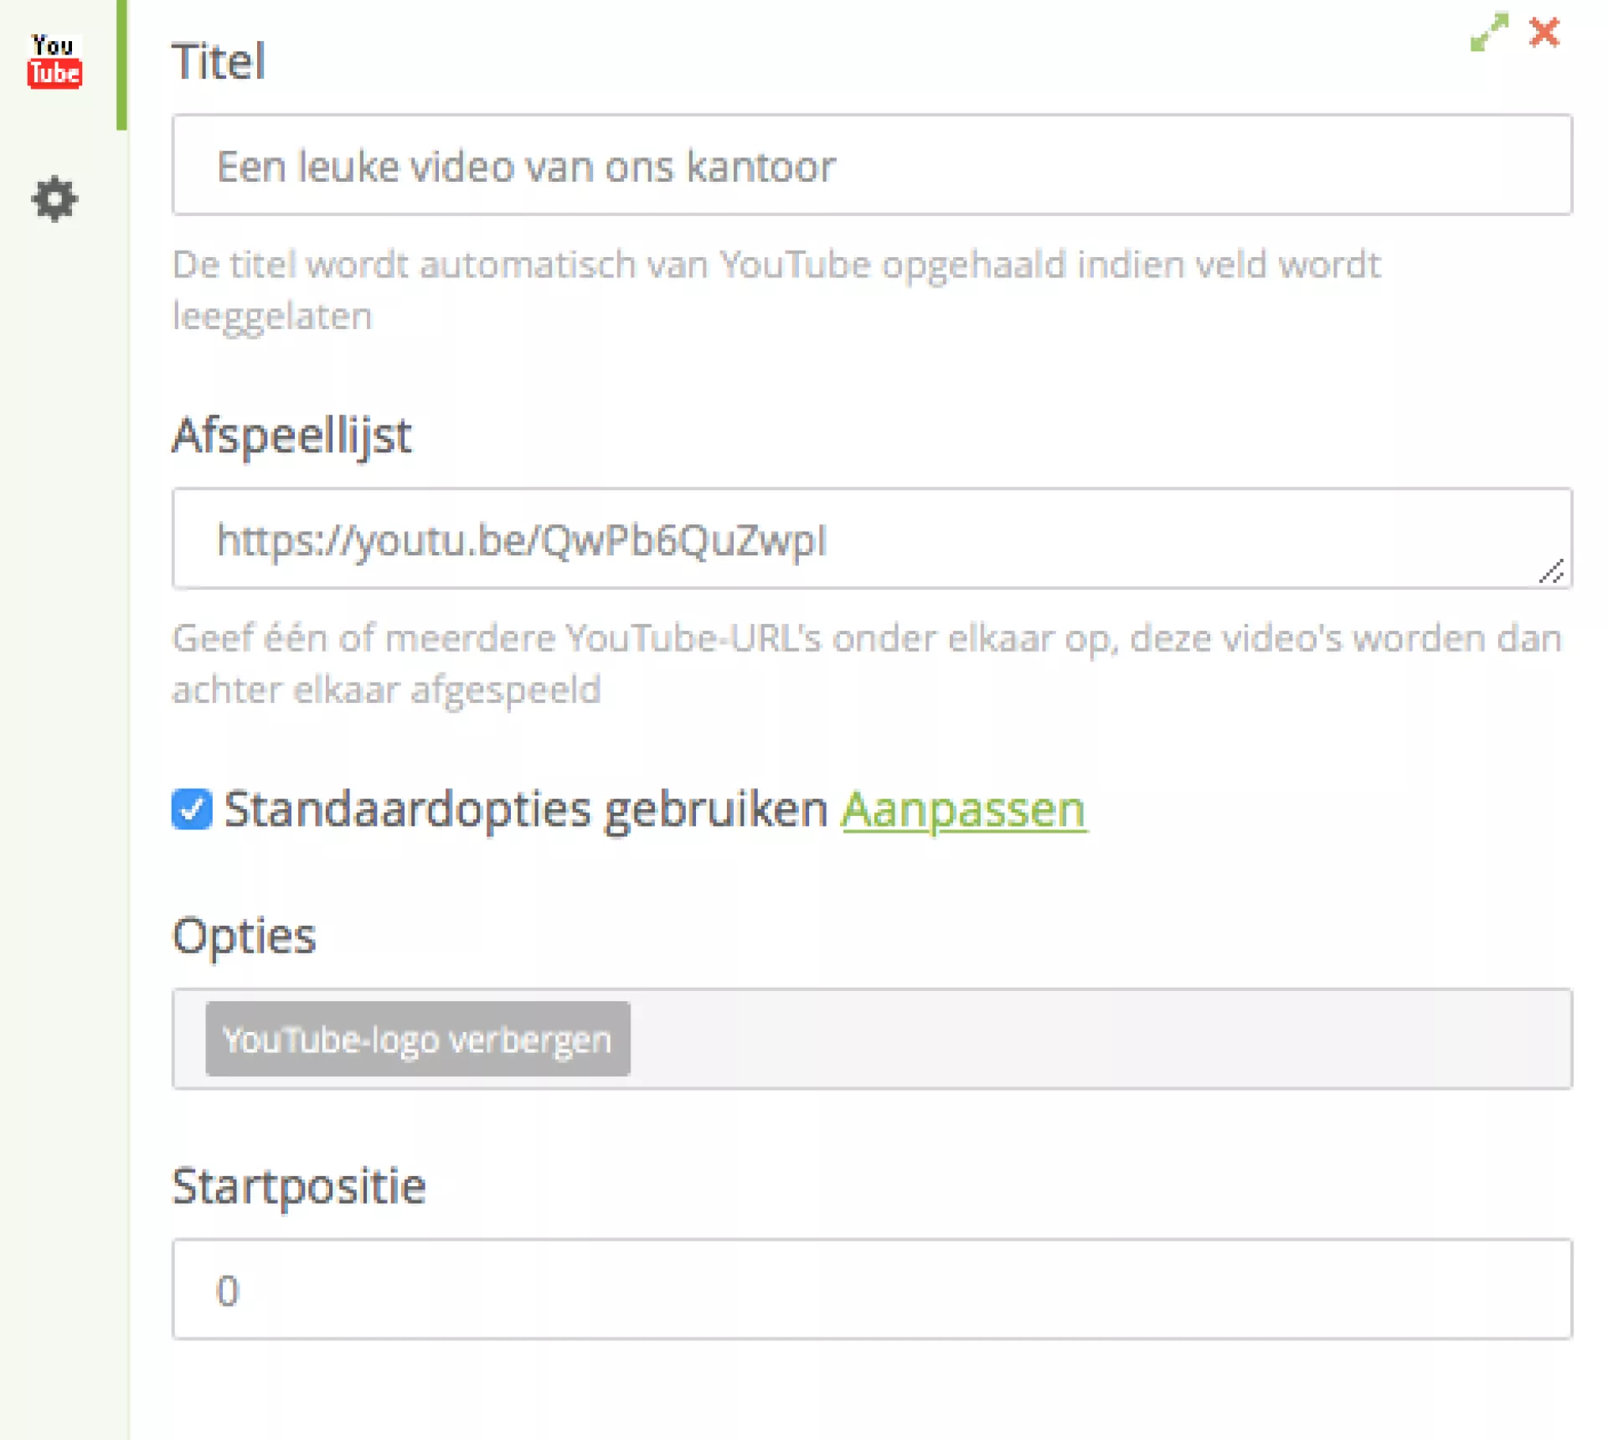Focus the Startpositie input field
The height and width of the screenshot is (1440, 1608).
(x=871, y=1289)
